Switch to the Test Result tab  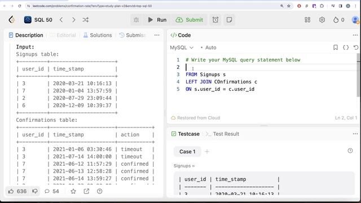[222, 134]
